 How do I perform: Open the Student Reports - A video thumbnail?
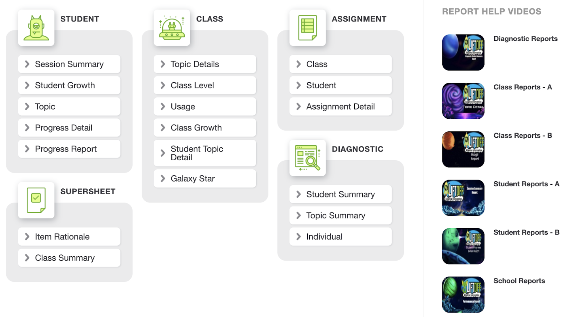463,198
